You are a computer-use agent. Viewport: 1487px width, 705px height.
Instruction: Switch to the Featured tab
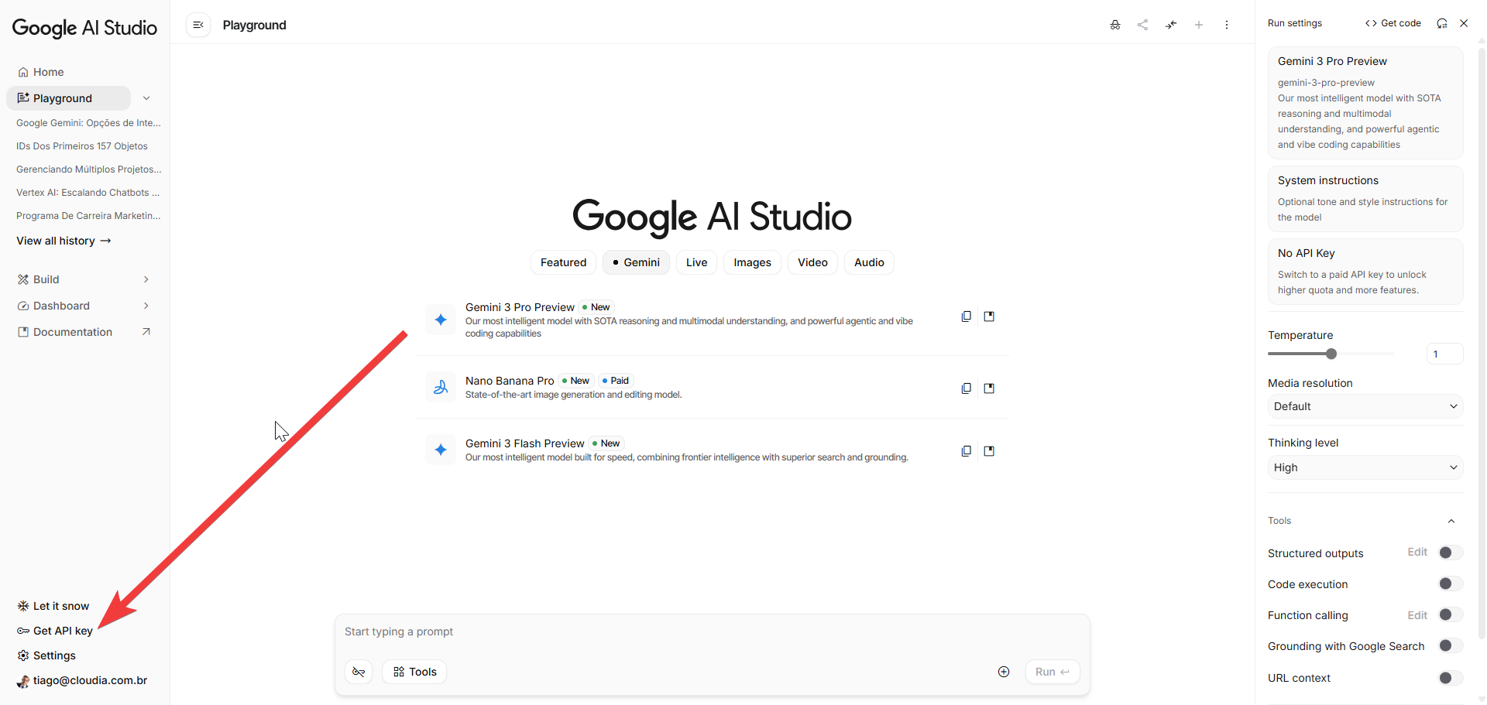(x=563, y=262)
